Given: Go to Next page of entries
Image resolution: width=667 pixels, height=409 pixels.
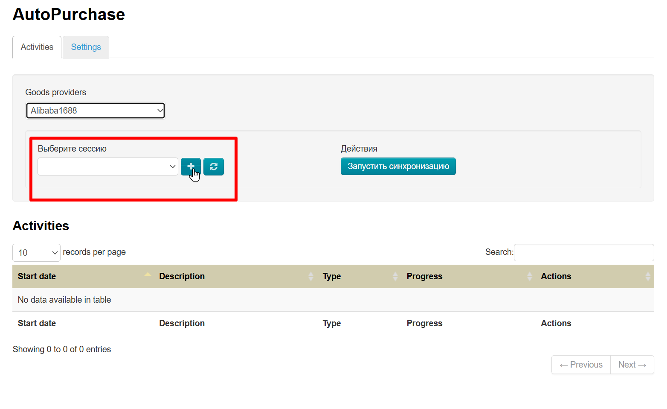Looking at the screenshot, I should tap(632, 365).
